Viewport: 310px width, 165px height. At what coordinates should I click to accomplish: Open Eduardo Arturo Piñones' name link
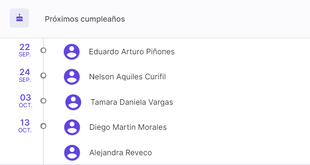132,52
